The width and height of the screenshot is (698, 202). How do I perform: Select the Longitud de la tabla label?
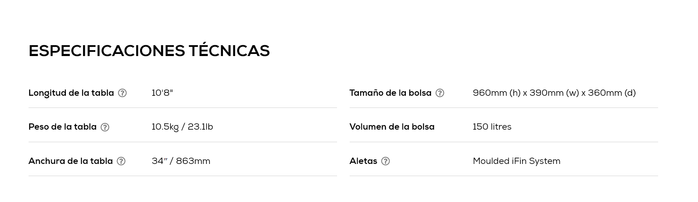click(71, 93)
